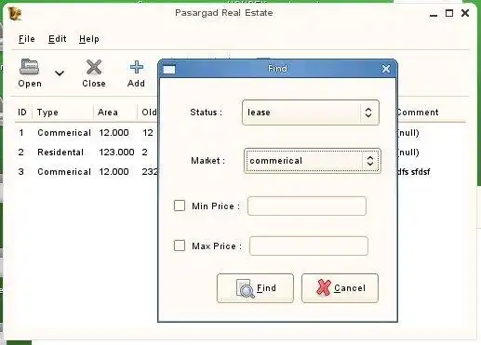The height and width of the screenshot is (345, 481).
Task: Click the Comment column header
Action: [x=418, y=113]
